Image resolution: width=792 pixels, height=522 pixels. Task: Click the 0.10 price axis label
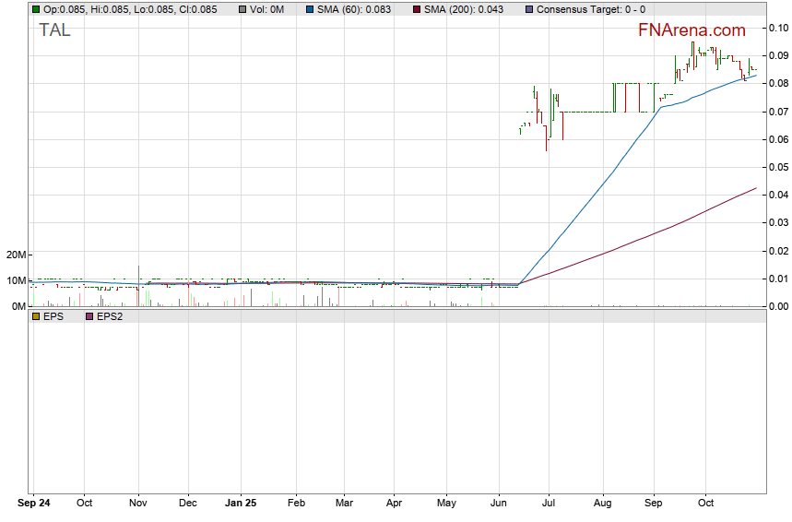point(778,29)
